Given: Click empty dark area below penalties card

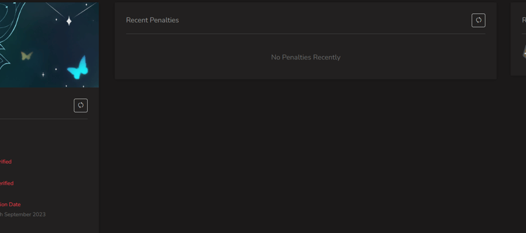Looking at the screenshot, I should [x=306, y=154].
